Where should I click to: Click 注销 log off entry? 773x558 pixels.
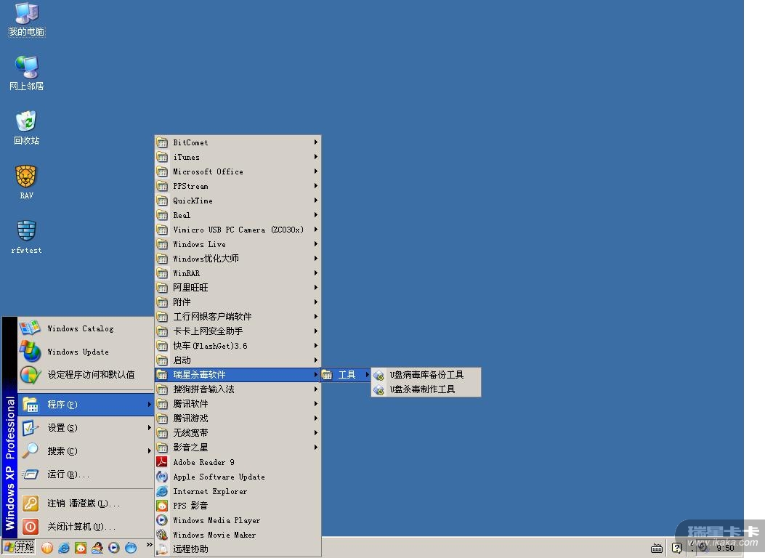tap(86, 504)
